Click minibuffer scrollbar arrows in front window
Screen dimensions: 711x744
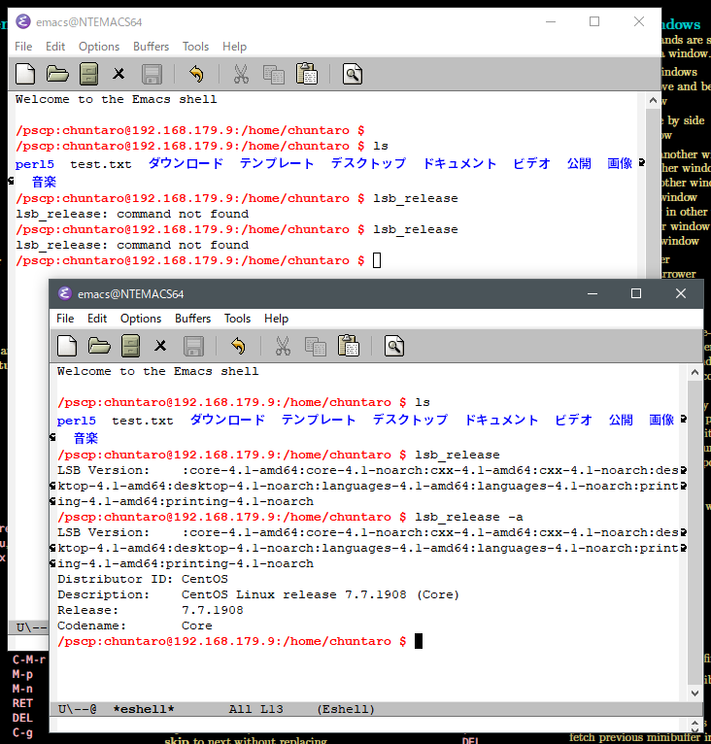pos(694,726)
